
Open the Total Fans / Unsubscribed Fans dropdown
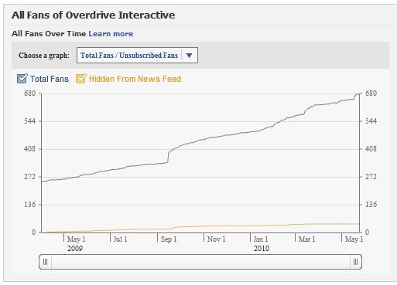pos(137,55)
